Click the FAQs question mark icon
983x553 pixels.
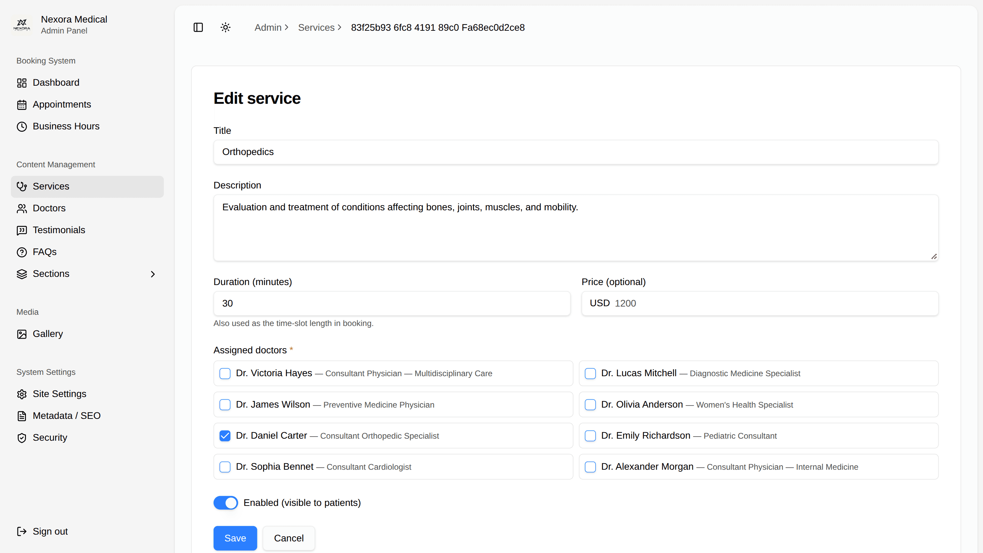pos(22,252)
